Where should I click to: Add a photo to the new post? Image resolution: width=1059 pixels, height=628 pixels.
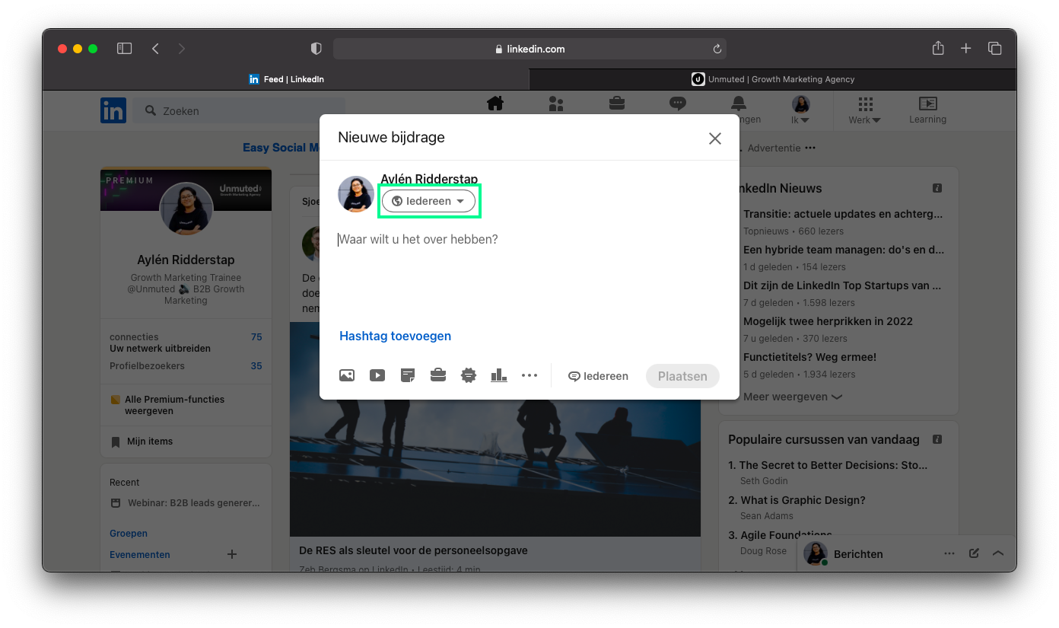[347, 375]
